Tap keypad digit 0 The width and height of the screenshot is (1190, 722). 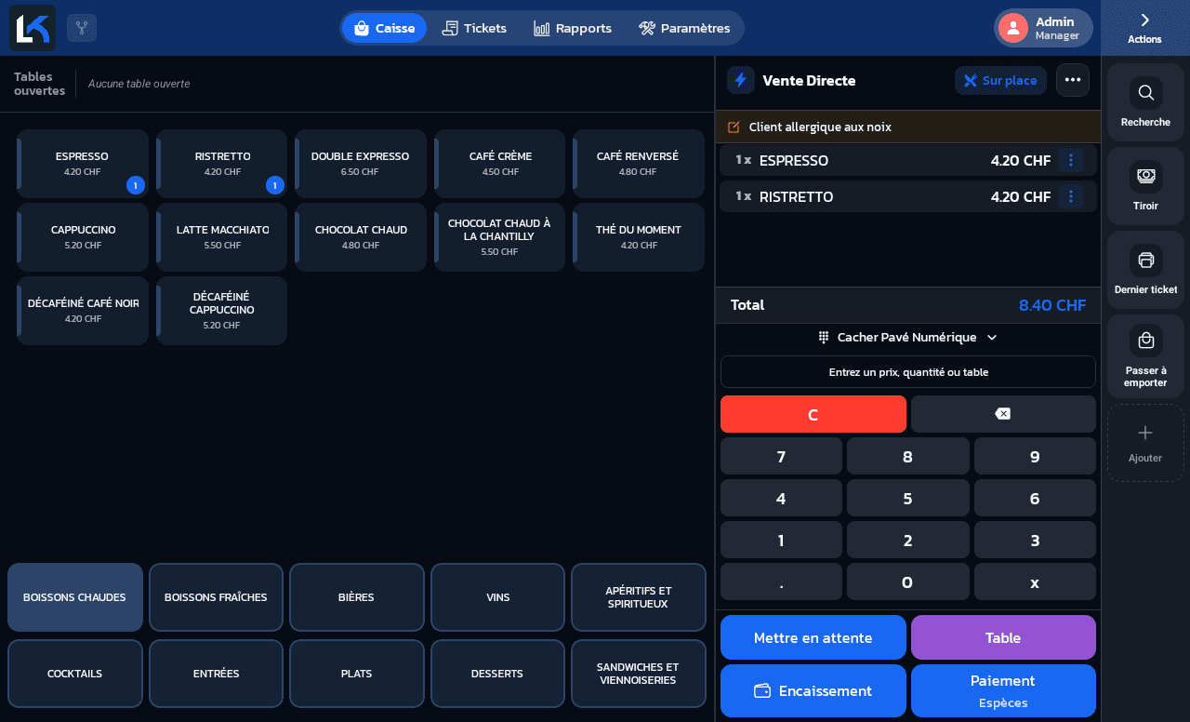[x=907, y=582]
